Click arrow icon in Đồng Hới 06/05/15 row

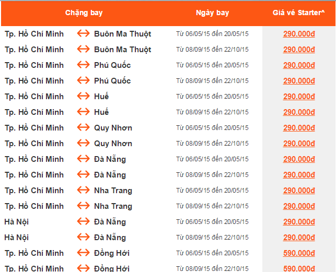(x=84, y=253)
